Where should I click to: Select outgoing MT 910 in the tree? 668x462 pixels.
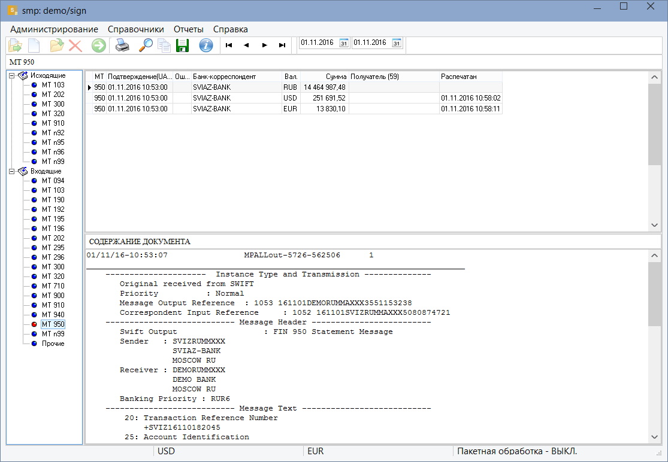(x=53, y=123)
